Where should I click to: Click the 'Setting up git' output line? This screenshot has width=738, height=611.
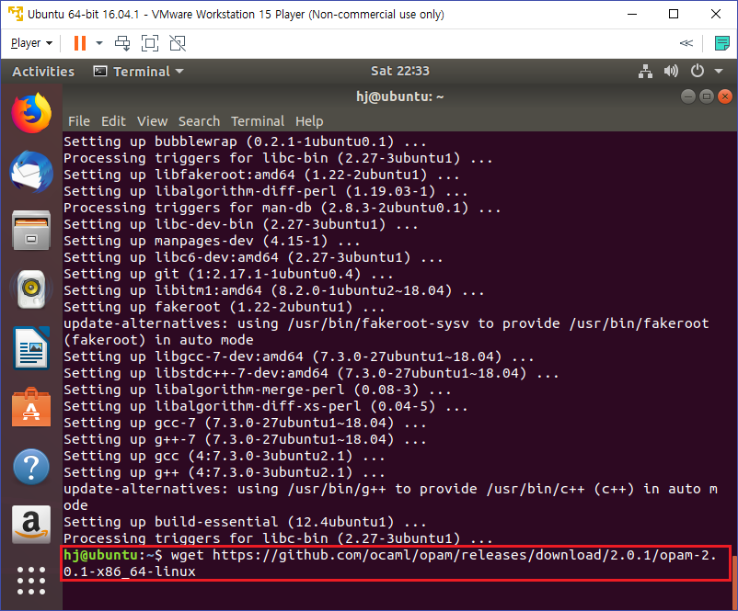tap(228, 274)
